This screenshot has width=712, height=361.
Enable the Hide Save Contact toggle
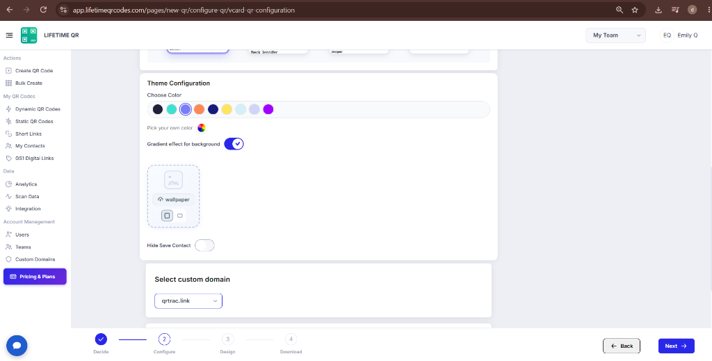click(204, 246)
